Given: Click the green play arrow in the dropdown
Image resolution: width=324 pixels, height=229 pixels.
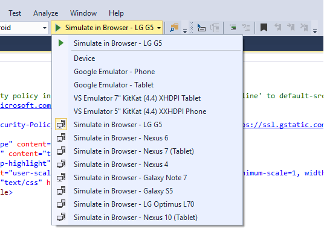Looking at the screenshot, I should pos(60,43).
